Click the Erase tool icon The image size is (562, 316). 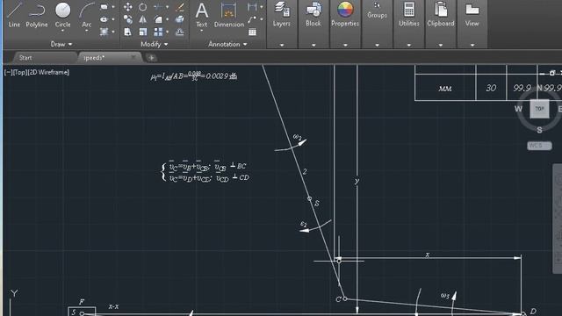[x=180, y=7]
